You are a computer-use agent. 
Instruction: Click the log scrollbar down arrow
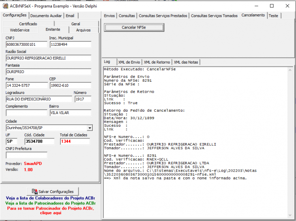click(x=290, y=215)
